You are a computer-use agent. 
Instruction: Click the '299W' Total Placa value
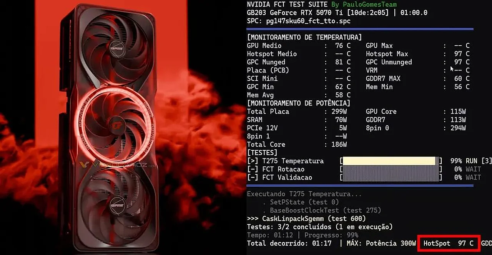[339, 112]
